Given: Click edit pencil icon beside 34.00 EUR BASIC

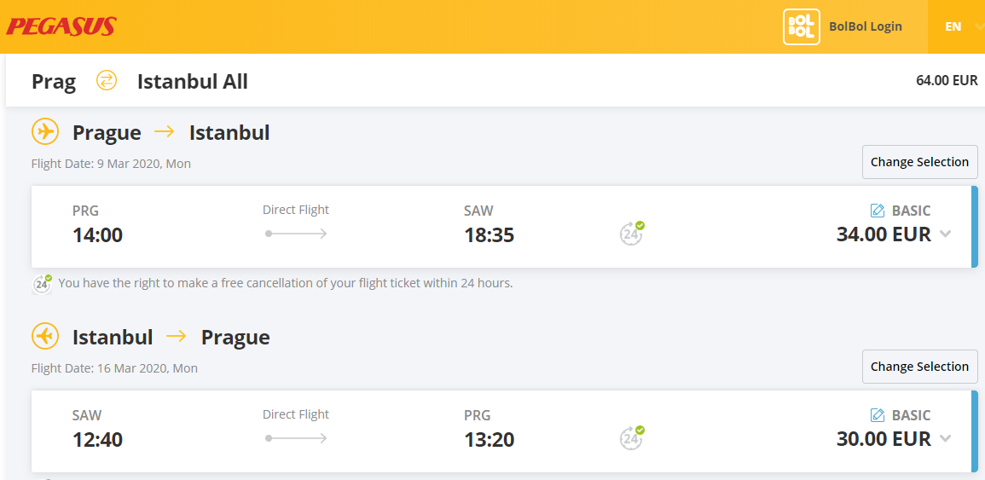Looking at the screenshot, I should point(878,211).
